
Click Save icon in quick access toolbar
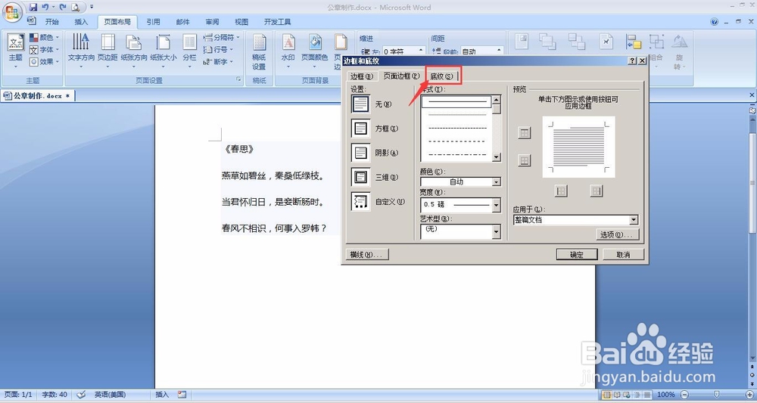click(x=33, y=8)
